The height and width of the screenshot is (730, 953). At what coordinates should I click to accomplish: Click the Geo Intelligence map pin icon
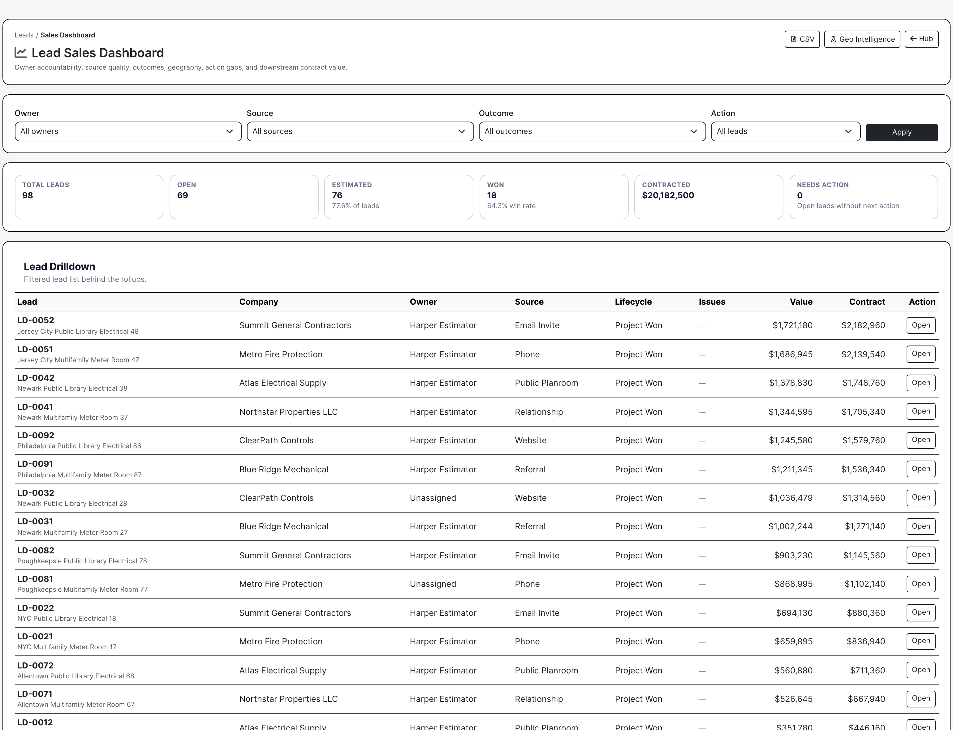click(x=833, y=39)
